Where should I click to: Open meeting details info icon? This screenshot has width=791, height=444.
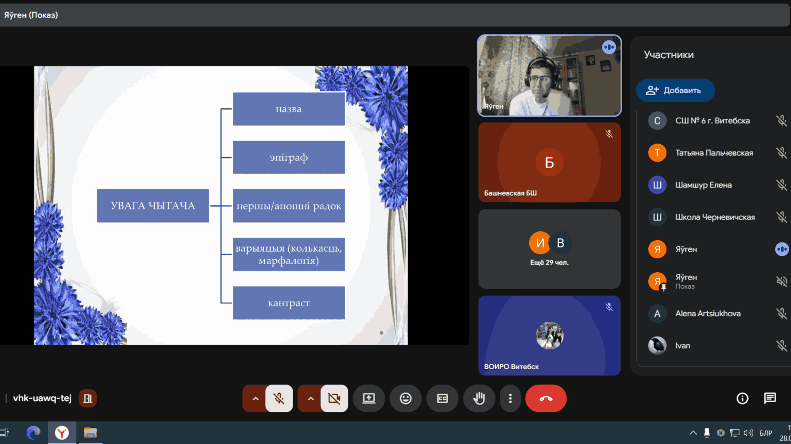point(742,398)
